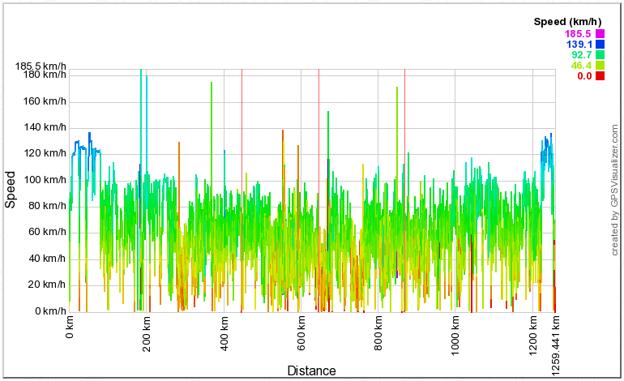
Task: Click the "Speed (km/h)" legend title
Action: 569,22
